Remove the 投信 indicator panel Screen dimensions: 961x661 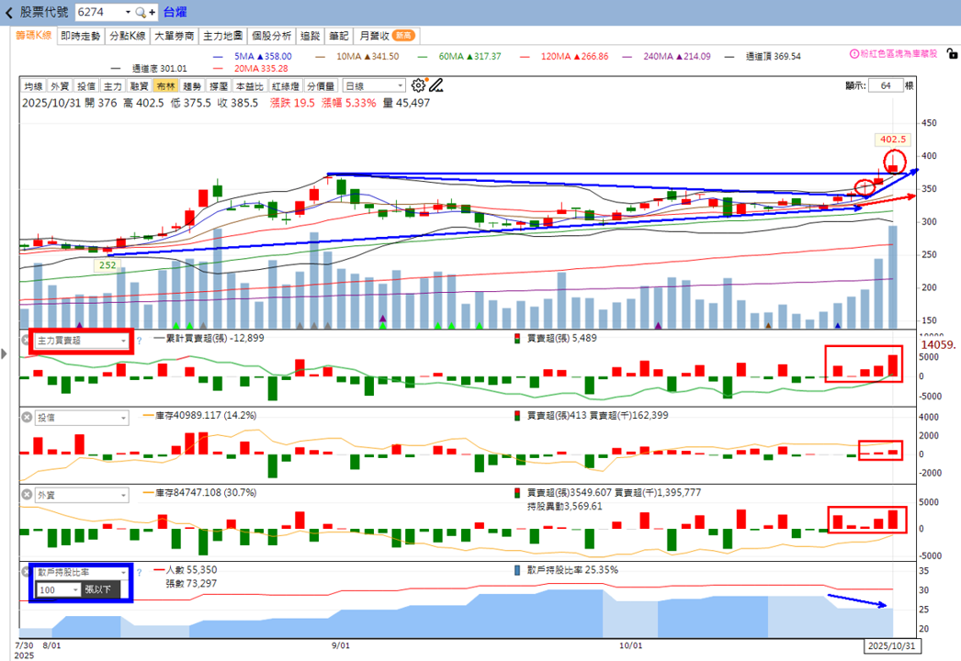point(27,417)
